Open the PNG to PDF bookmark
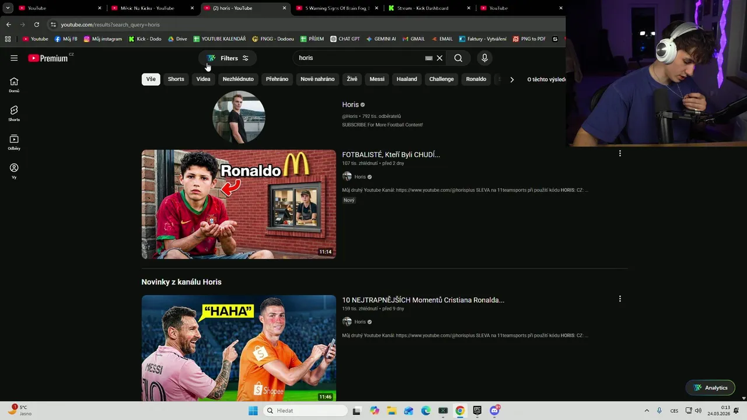Image resolution: width=747 pixels, height=420 pixels. 529,39
